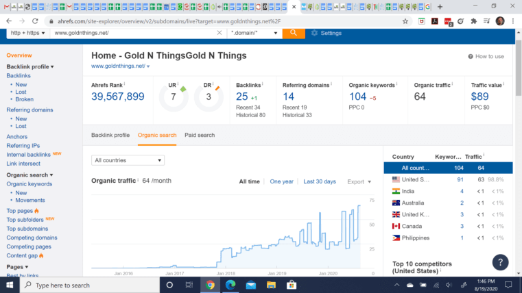Open the round help question-mark bubble
Image resolution: width=522 pixels, height=293 pixels.
point(500,262)
